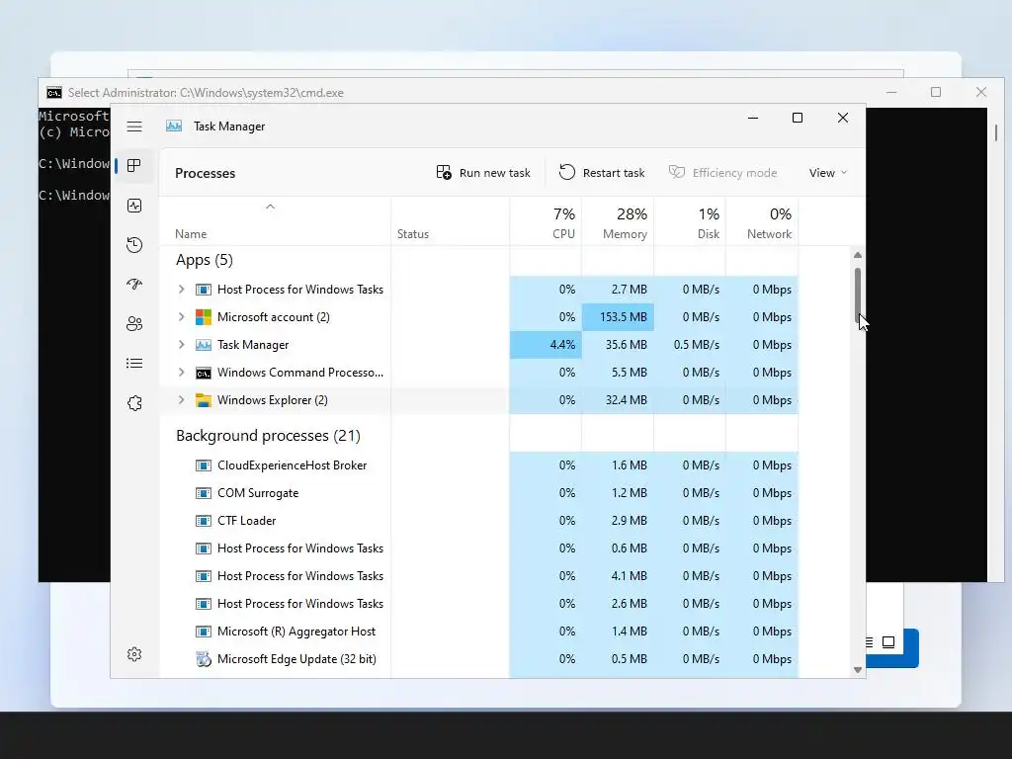The width and height of the screenshot is (1012, 759).
Task: Click the Windows Explorer folder icon
Action: (204, 400)
